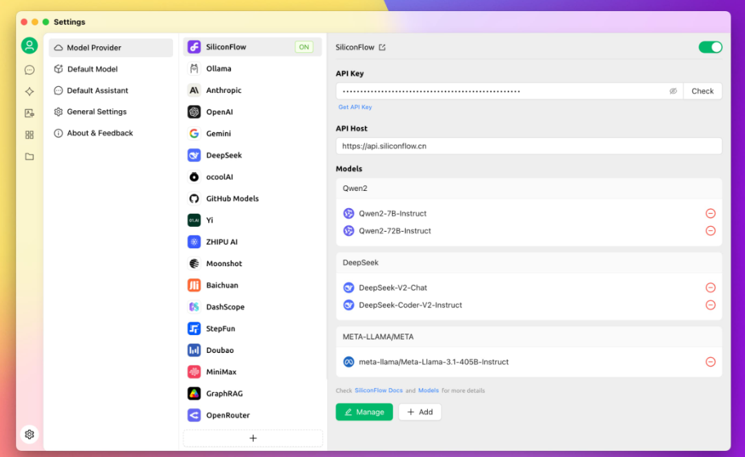The width and height of the screenshot is (745, 457).
Task: Open About & Feedback section
Action: 110,133
